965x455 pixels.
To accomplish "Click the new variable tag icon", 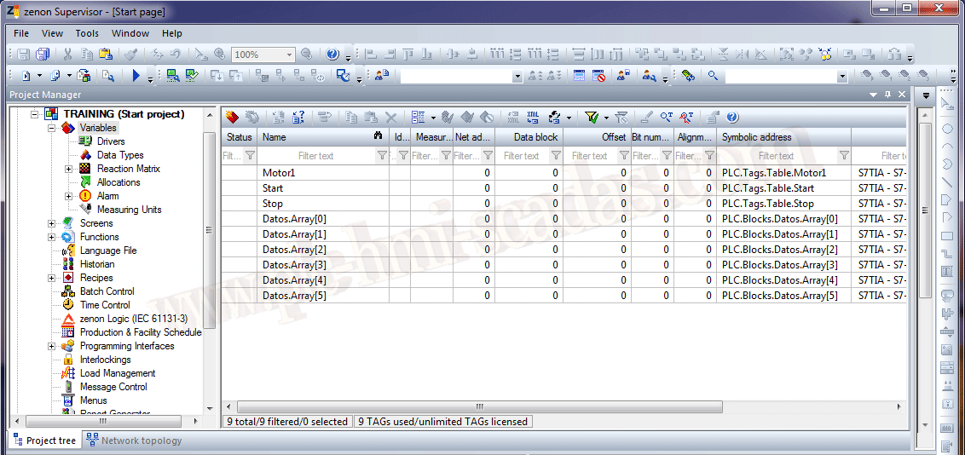I will (x=232, y=118).
